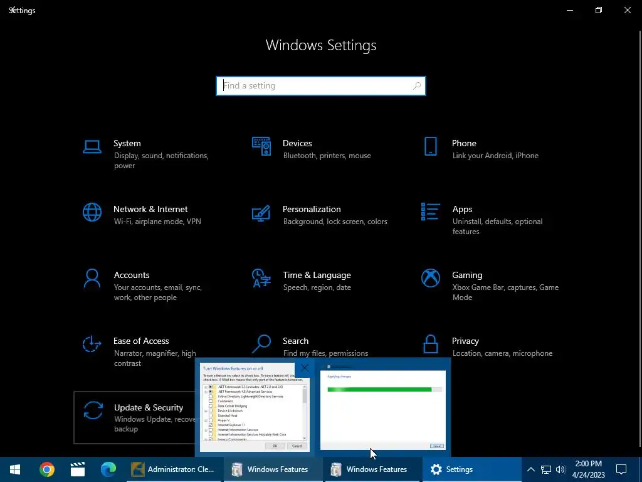Open the clapperboard app on the taskbar
The width and height of the screenshot is (642, 482).
[77, 469]
